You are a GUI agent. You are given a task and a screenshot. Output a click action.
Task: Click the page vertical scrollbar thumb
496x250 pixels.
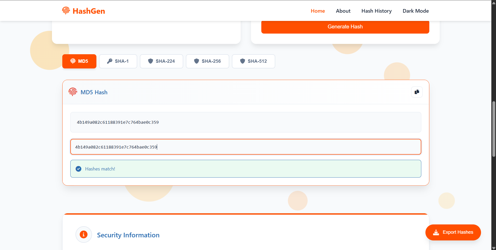point(494,129)
